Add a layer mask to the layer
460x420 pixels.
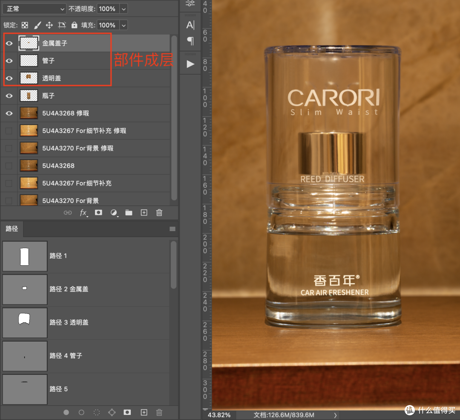(98, 213)
